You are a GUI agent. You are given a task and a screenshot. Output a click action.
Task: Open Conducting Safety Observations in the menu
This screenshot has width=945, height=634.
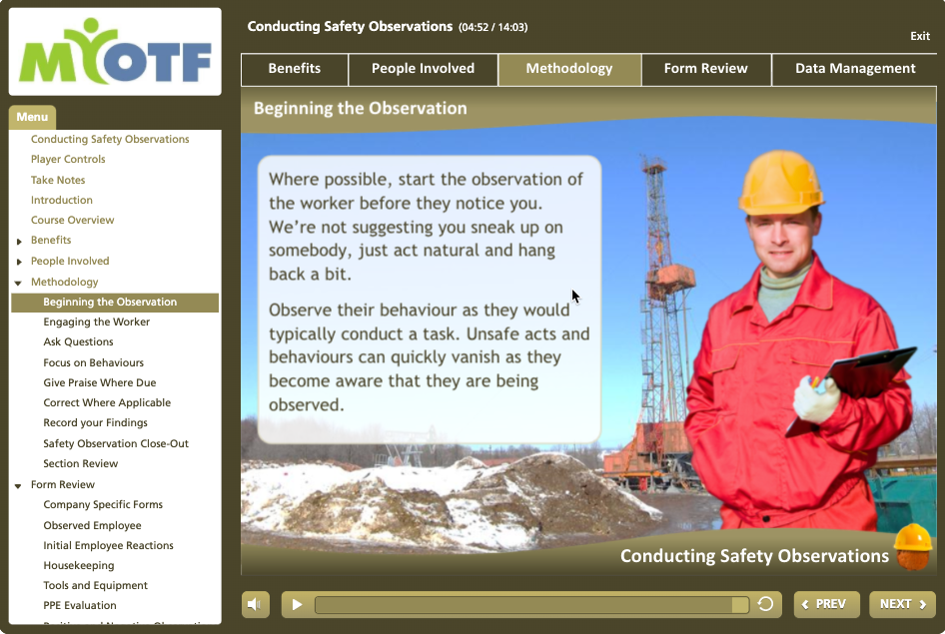(110, 139)
